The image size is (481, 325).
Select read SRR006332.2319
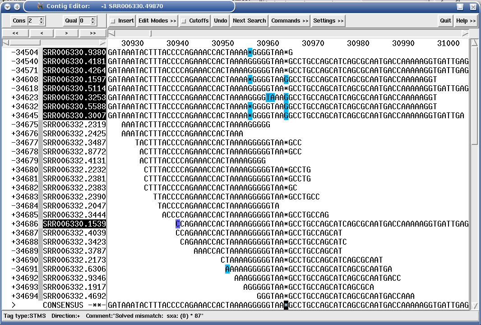[74, 125]
